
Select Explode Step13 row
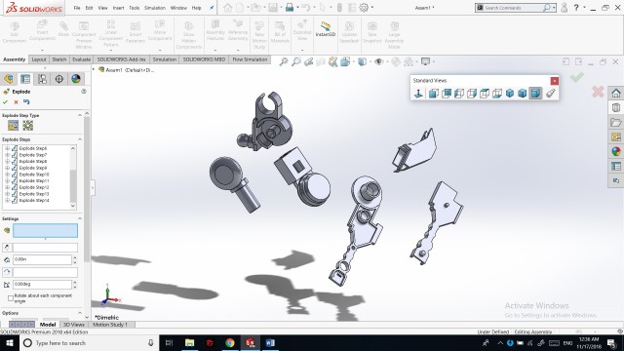point(34,194)
